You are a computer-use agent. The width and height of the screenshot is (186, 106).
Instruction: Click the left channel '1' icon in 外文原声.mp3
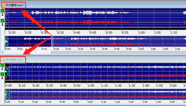(2, 68)
